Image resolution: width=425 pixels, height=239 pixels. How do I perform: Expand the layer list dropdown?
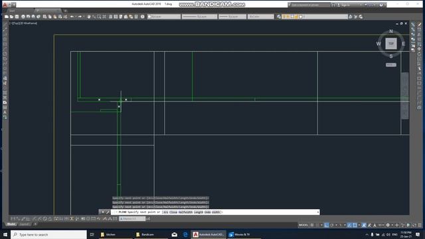(347, 17)
